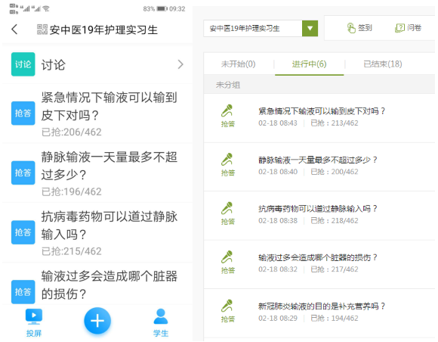The image size is (438, 342).
Task: Tap the 投屏 screen cast icon
Action: click(x=34, y=316)
